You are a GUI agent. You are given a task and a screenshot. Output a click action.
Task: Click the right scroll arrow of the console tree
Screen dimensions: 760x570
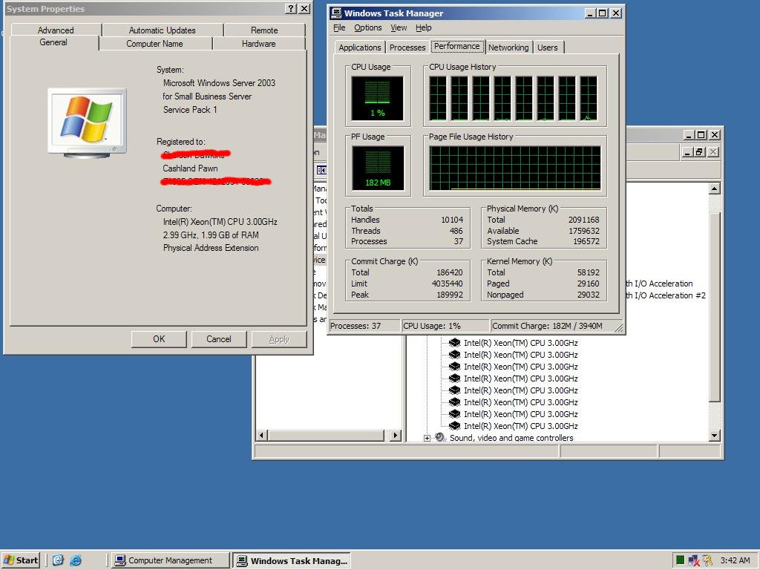click(396, 435)
